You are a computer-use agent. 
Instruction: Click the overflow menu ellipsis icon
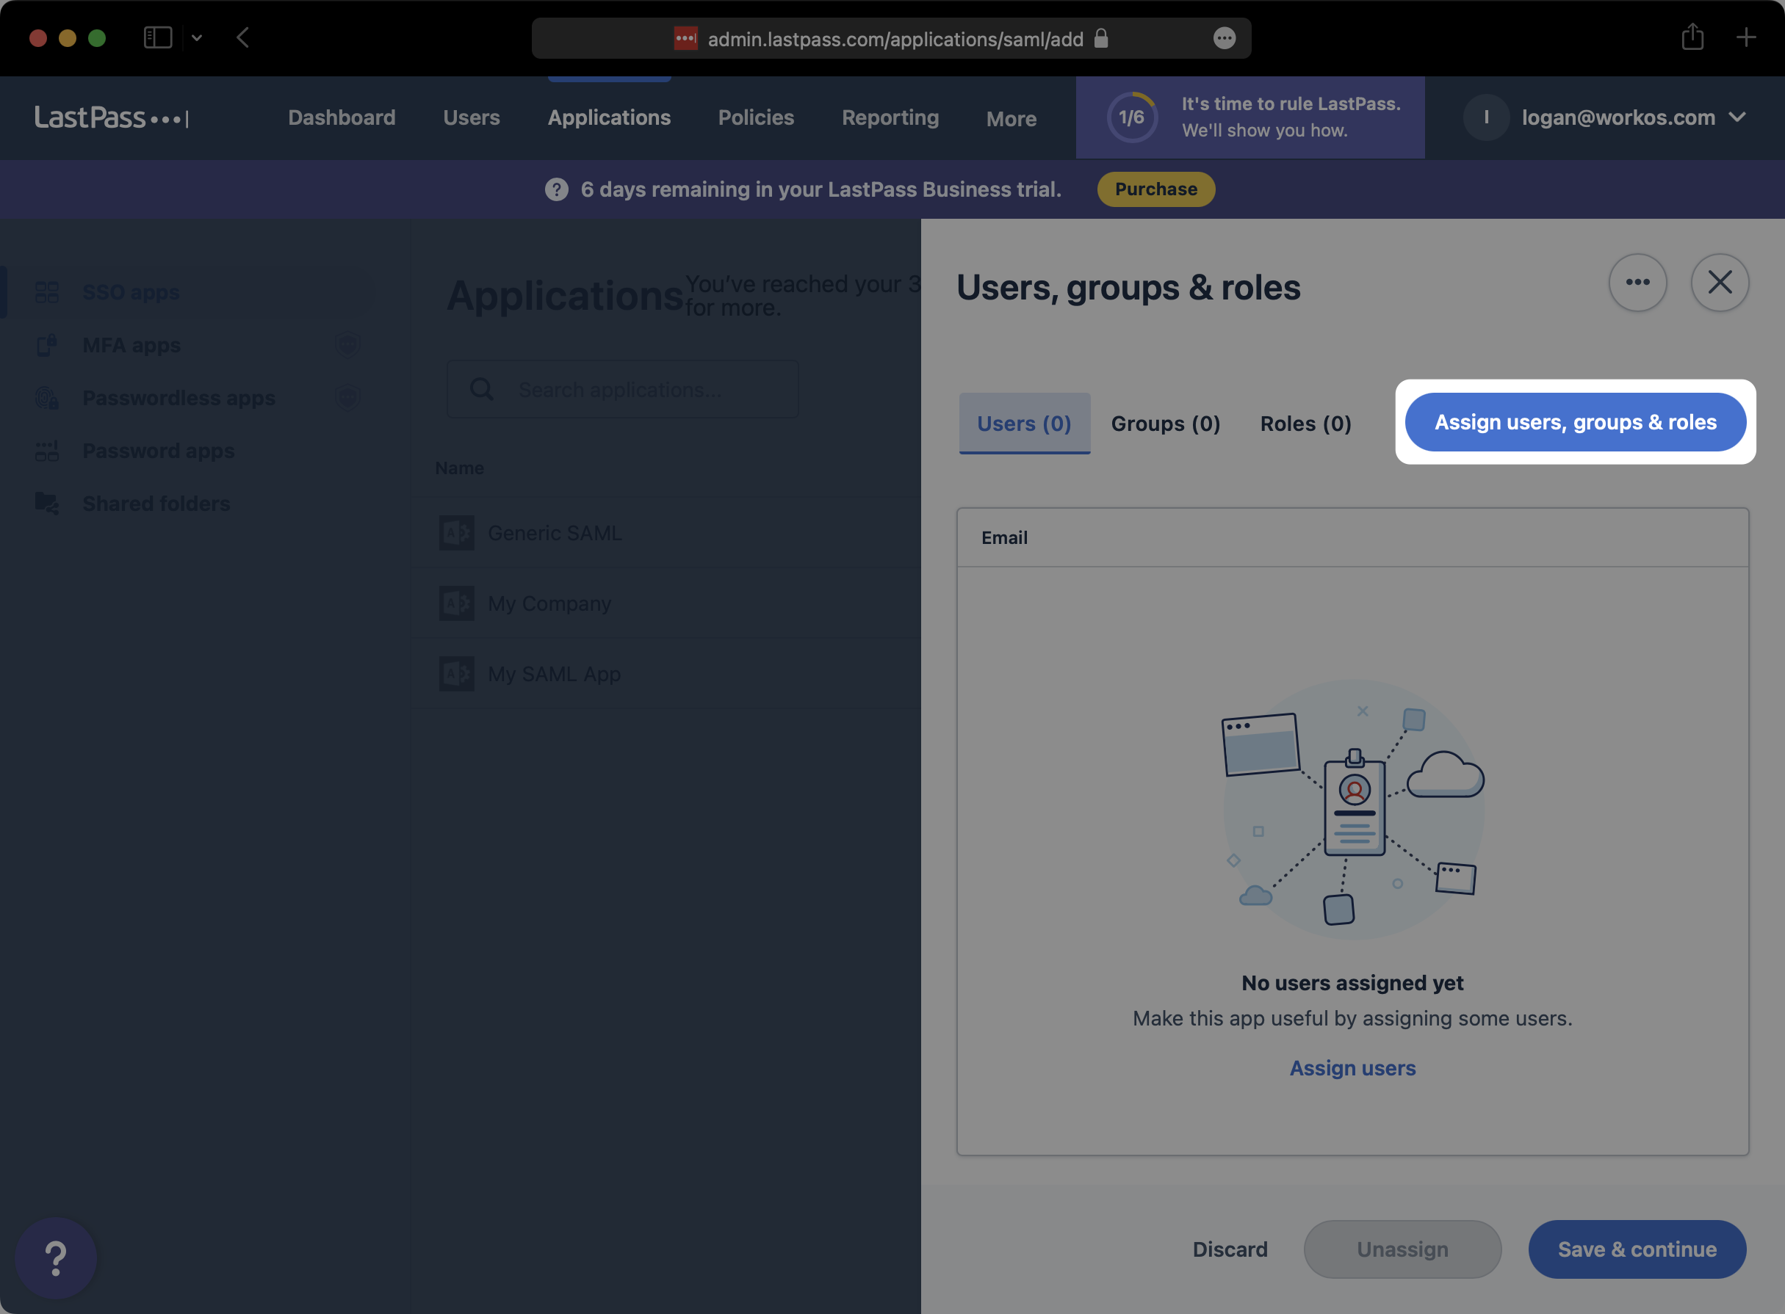(x=1637, y=283)
